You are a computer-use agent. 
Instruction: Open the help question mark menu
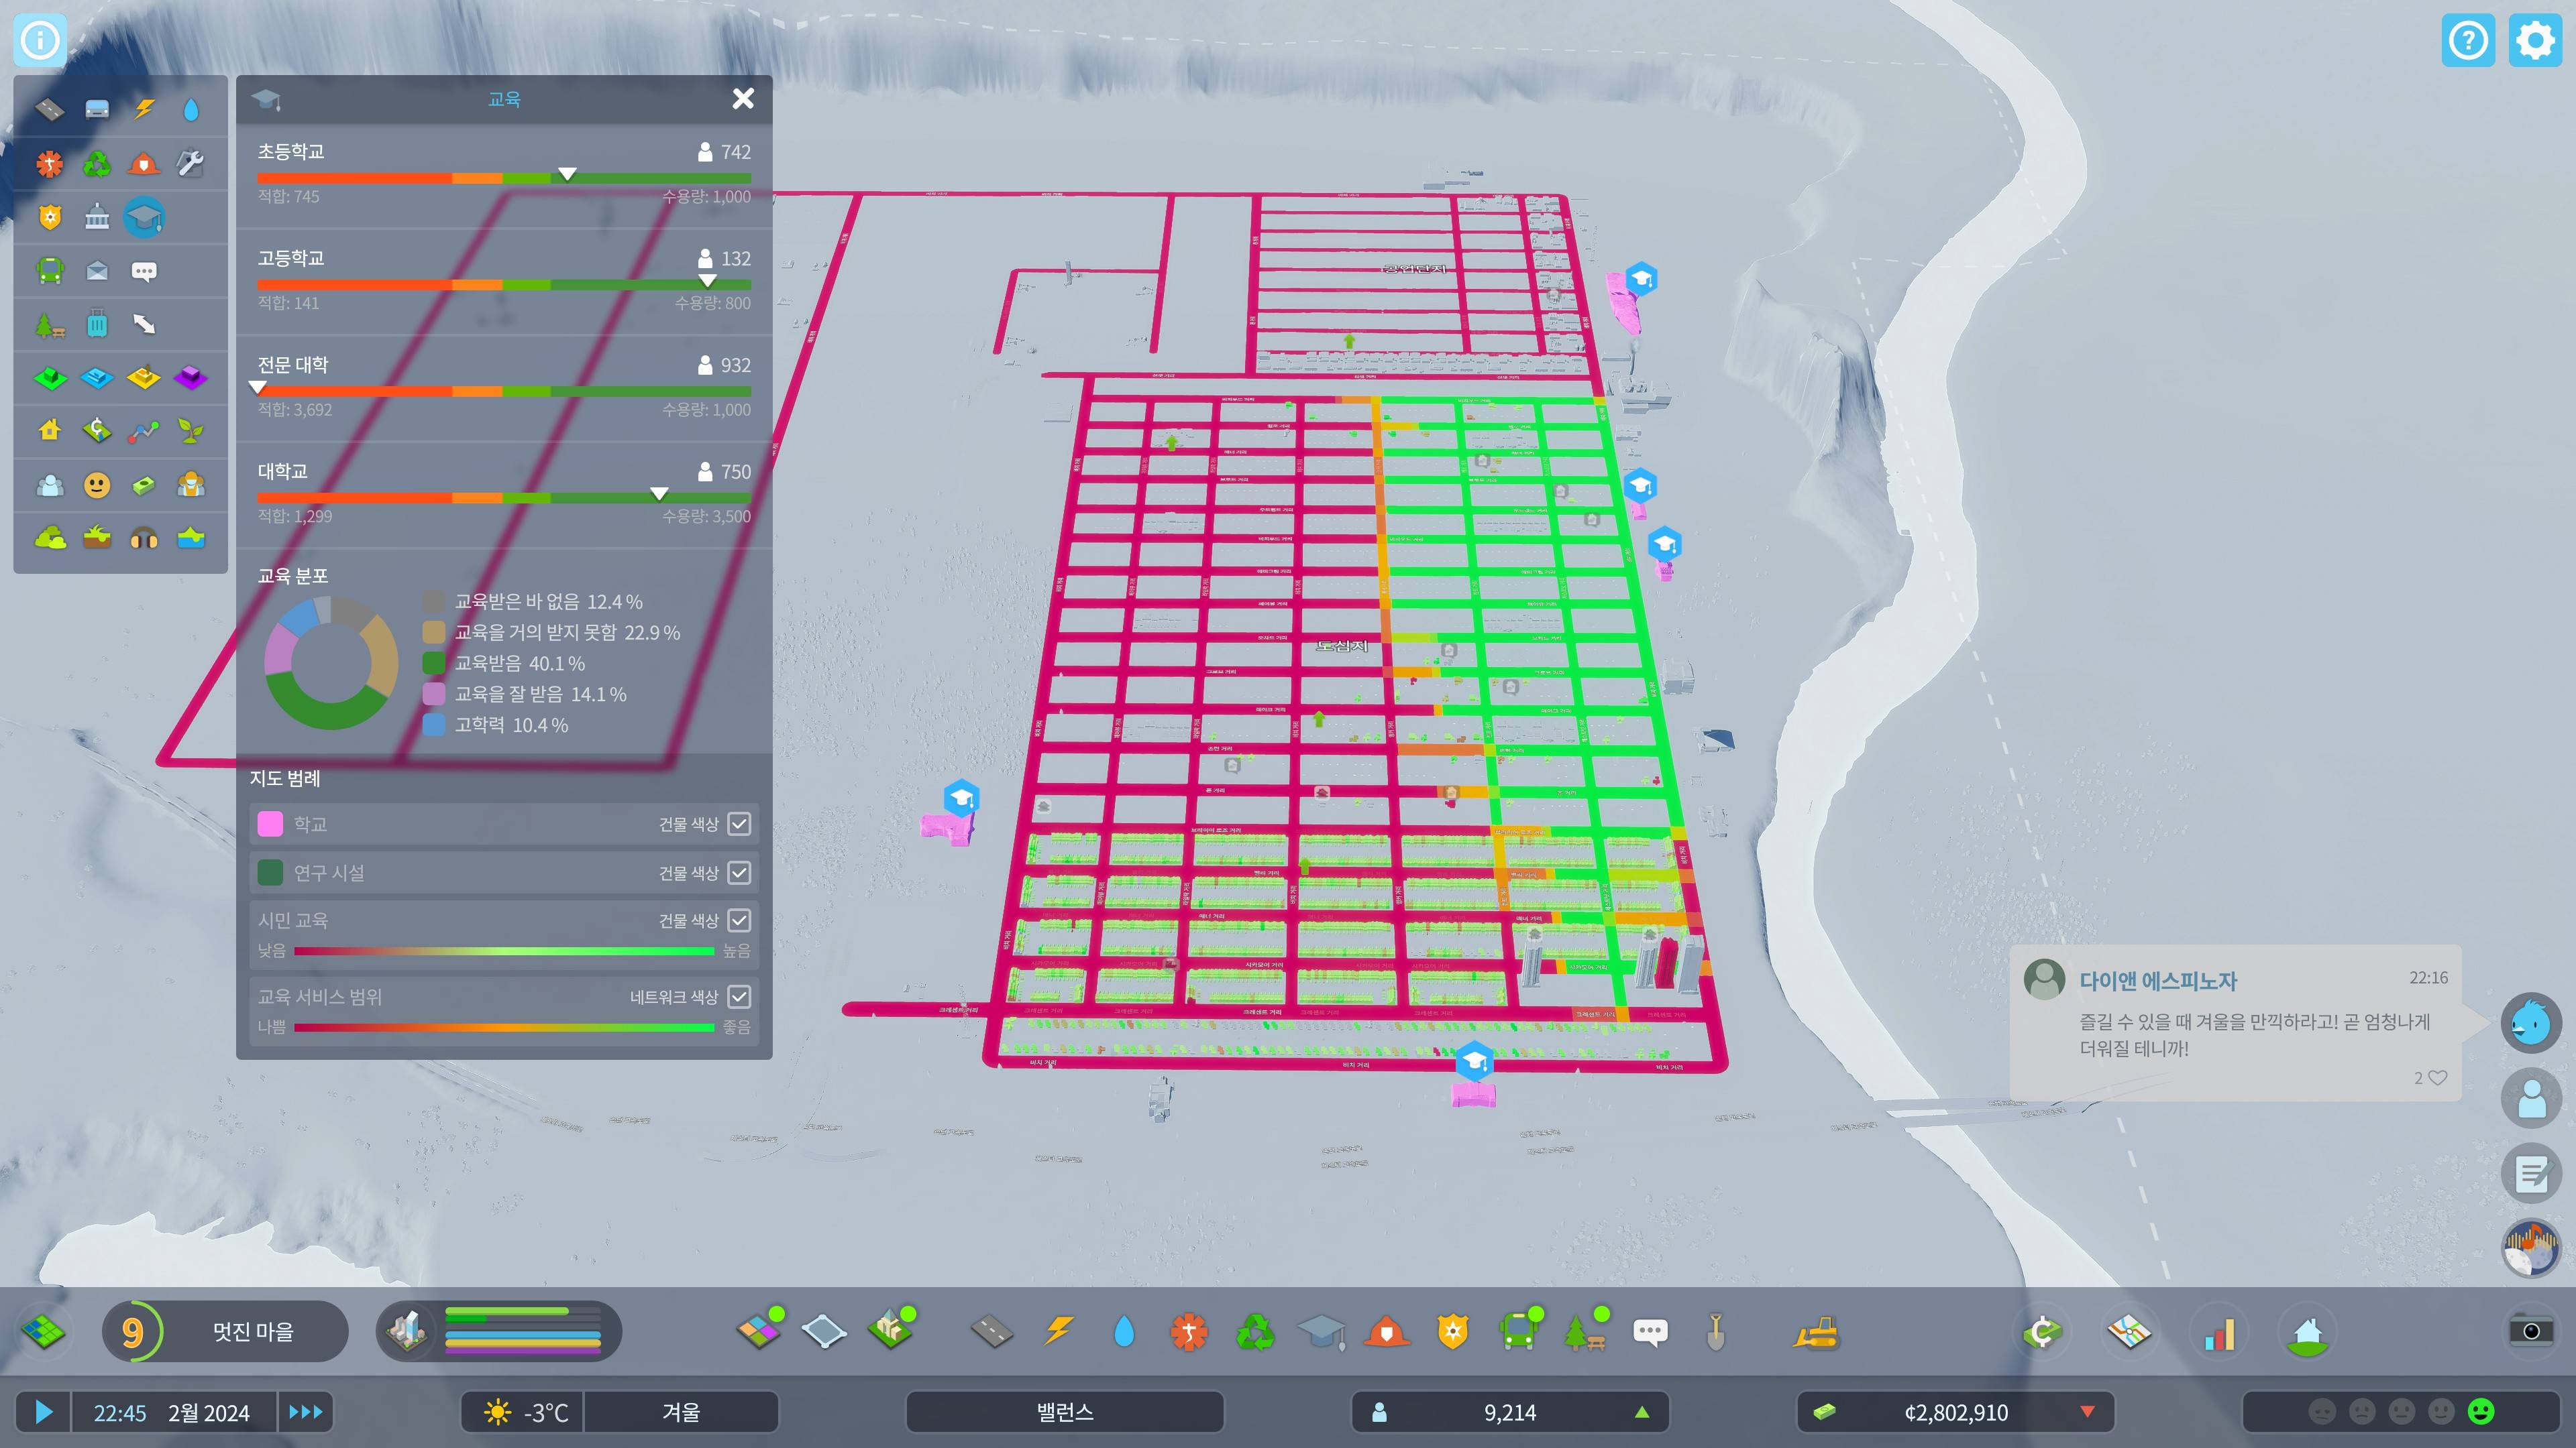point(2468,41)
